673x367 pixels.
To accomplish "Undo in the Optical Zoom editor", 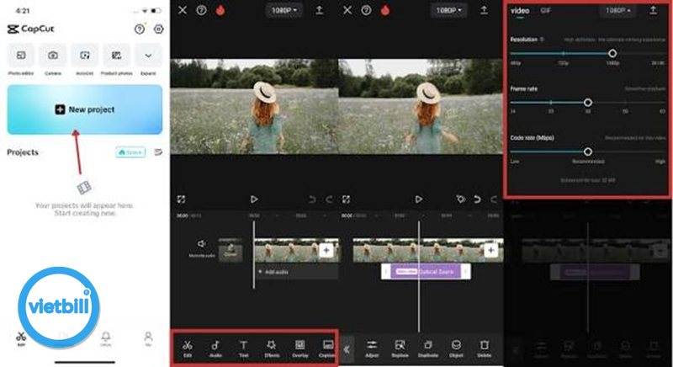I will point(477,199).
